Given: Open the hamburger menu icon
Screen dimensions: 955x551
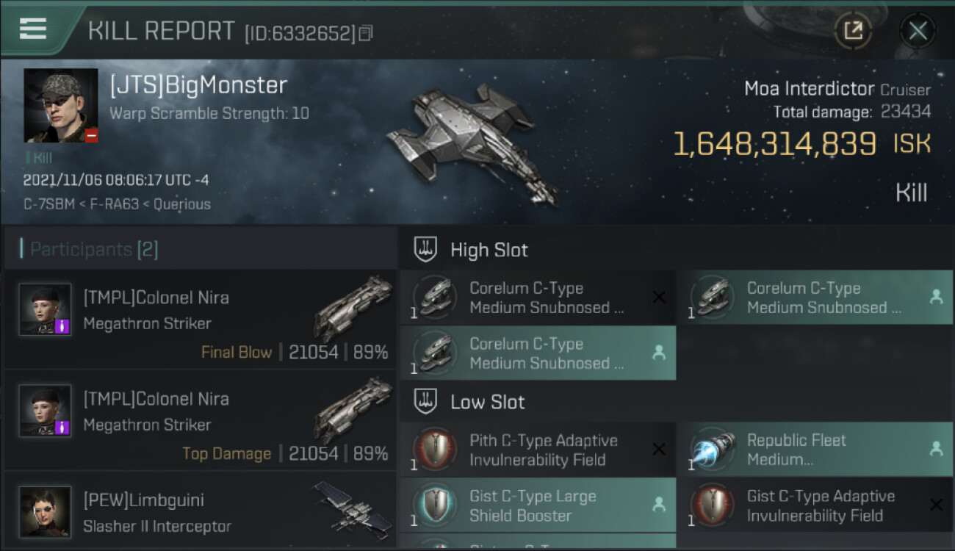Looking at the screenshot, I should [33, 29].
